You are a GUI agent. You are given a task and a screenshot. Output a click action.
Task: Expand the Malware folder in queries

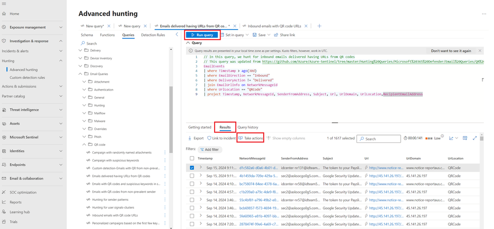click(85, 121)
